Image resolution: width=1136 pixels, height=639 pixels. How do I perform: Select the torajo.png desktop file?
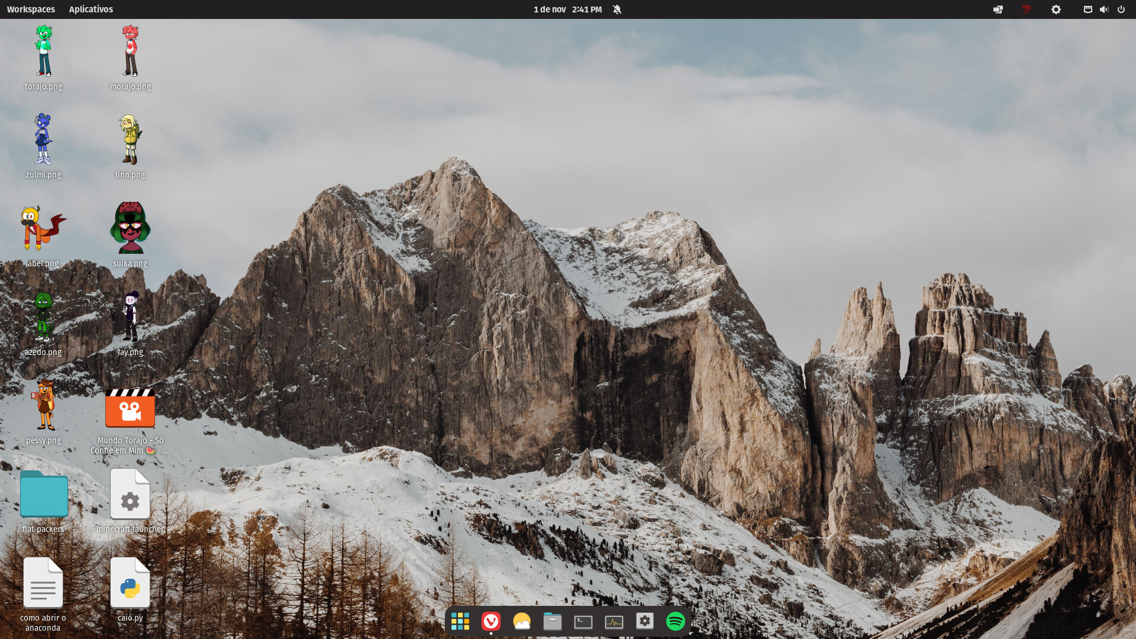[x=43, y=52]
